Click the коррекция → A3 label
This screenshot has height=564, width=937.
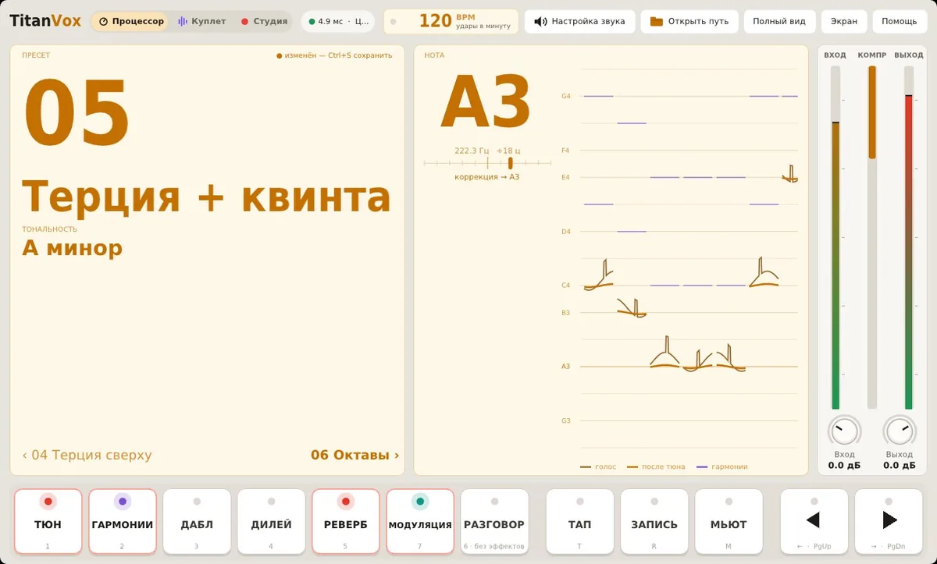click(x=487, y=177)
